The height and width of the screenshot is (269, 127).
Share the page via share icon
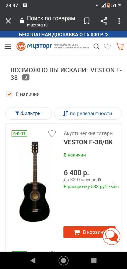[x=104, y=21]
